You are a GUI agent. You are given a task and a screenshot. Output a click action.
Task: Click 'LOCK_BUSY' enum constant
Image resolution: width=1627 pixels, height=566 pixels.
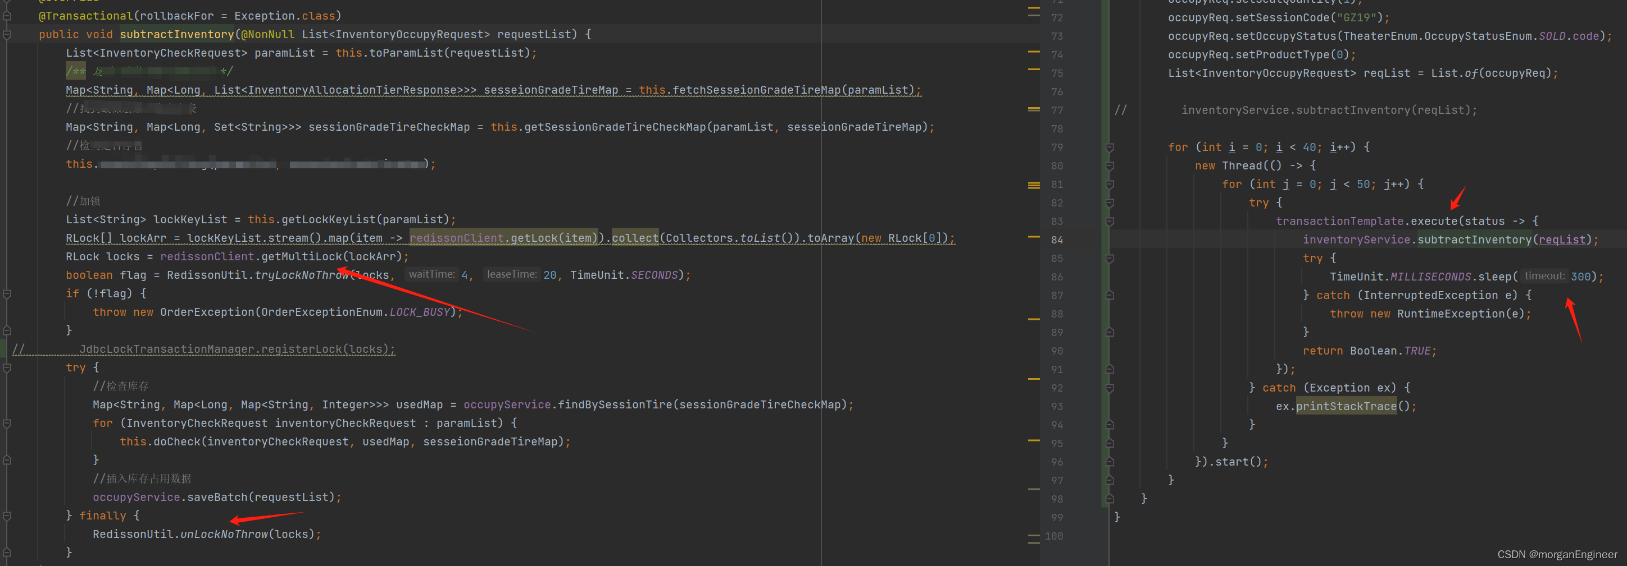click(419, 312)
